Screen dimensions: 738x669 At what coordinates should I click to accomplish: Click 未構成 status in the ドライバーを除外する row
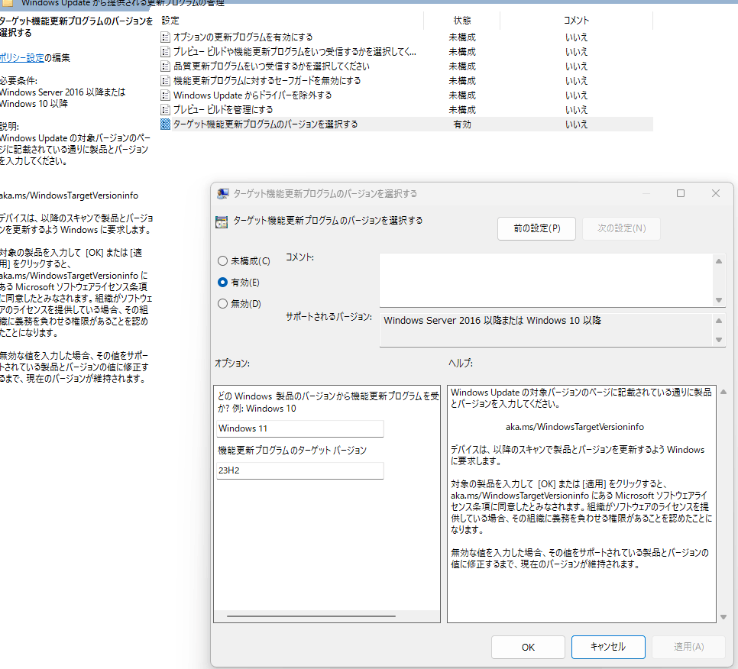(x=462, y=95)
